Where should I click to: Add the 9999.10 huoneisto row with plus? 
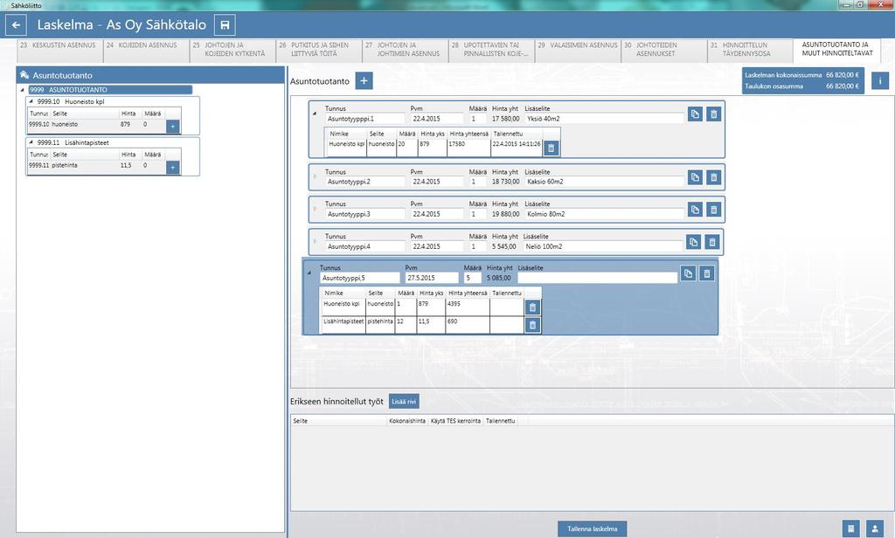(173, 126)
